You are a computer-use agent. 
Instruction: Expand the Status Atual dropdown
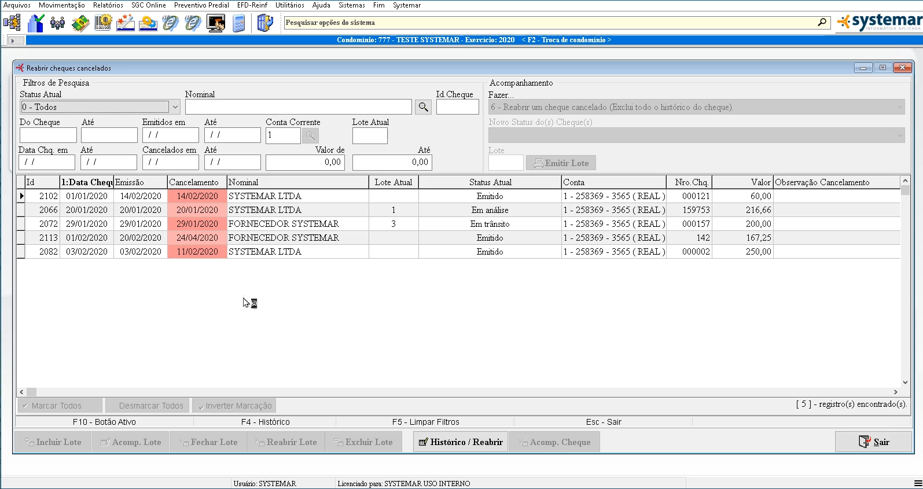click(175, 107)
